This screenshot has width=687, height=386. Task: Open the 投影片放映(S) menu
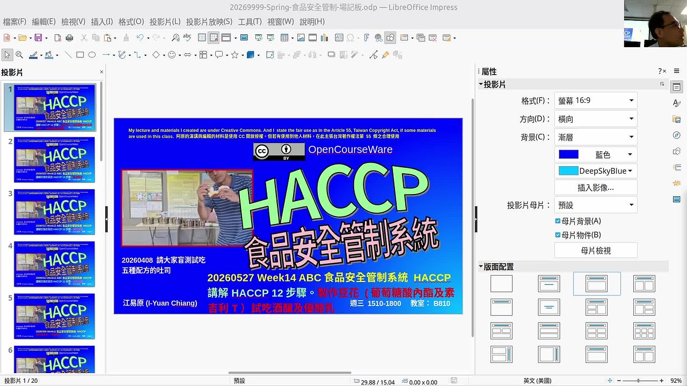209,21
